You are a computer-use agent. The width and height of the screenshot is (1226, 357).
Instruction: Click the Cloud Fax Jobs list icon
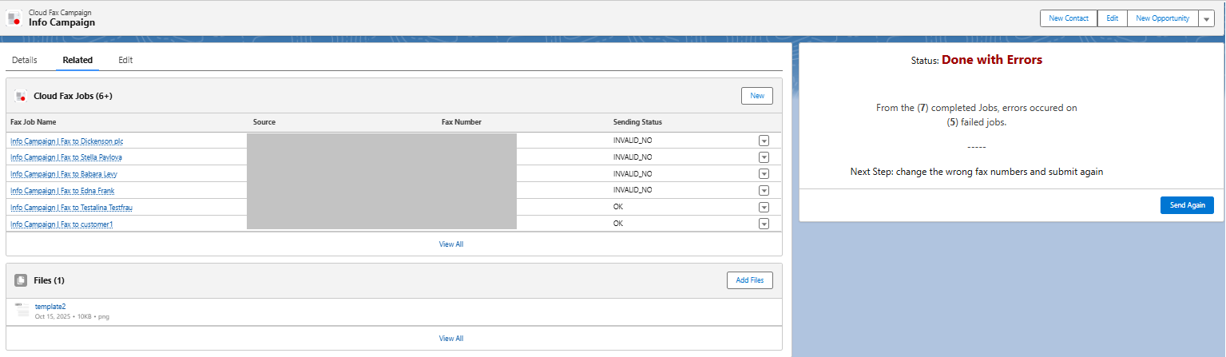point(21,96)
